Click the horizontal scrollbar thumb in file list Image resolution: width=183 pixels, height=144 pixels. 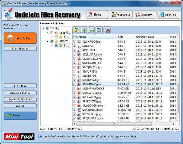pyautogui.click(x=114, y=124)
